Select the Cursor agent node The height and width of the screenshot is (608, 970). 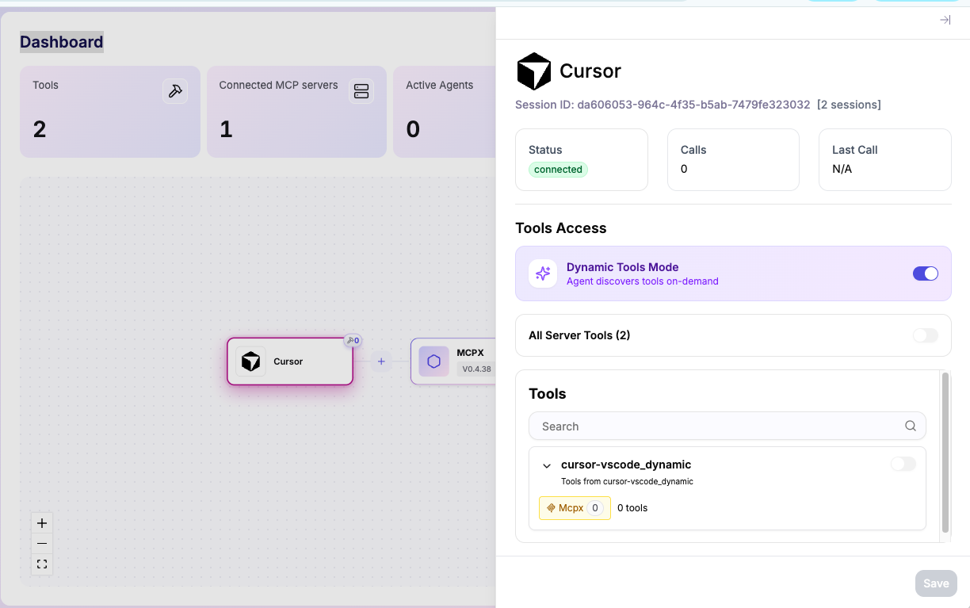290,361
